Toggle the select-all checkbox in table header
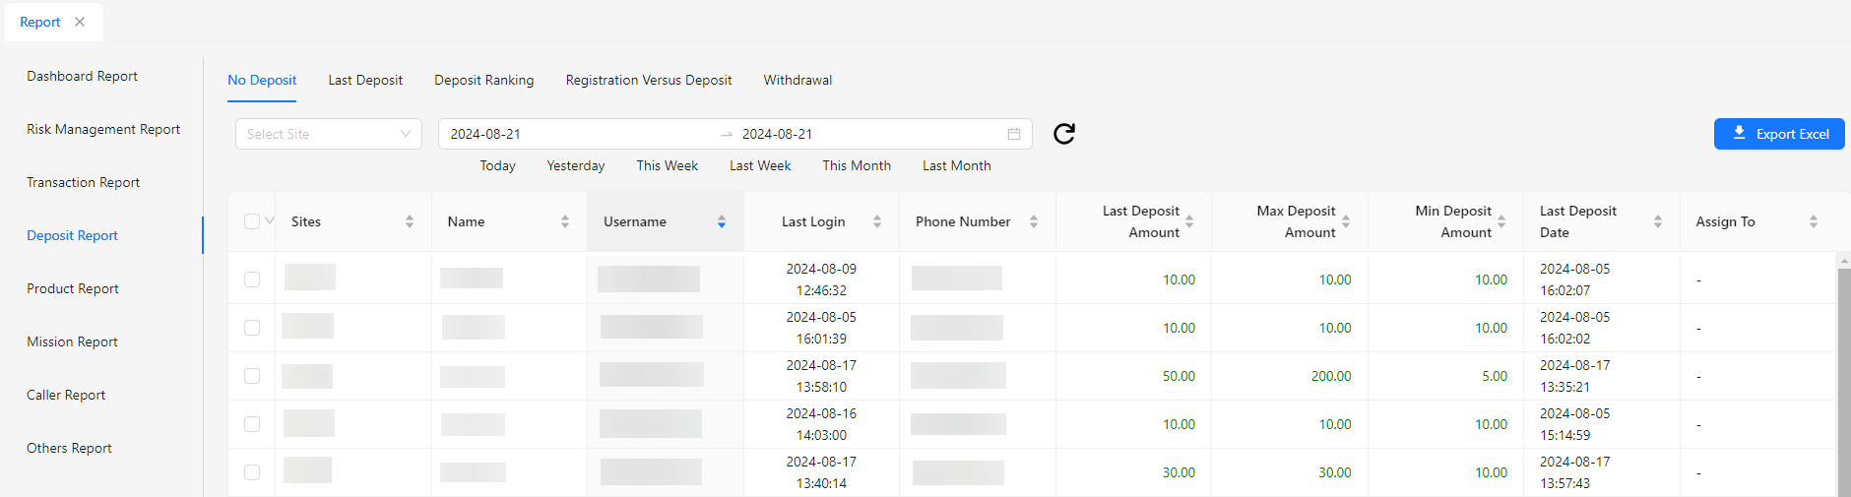 tap(252, 221)
